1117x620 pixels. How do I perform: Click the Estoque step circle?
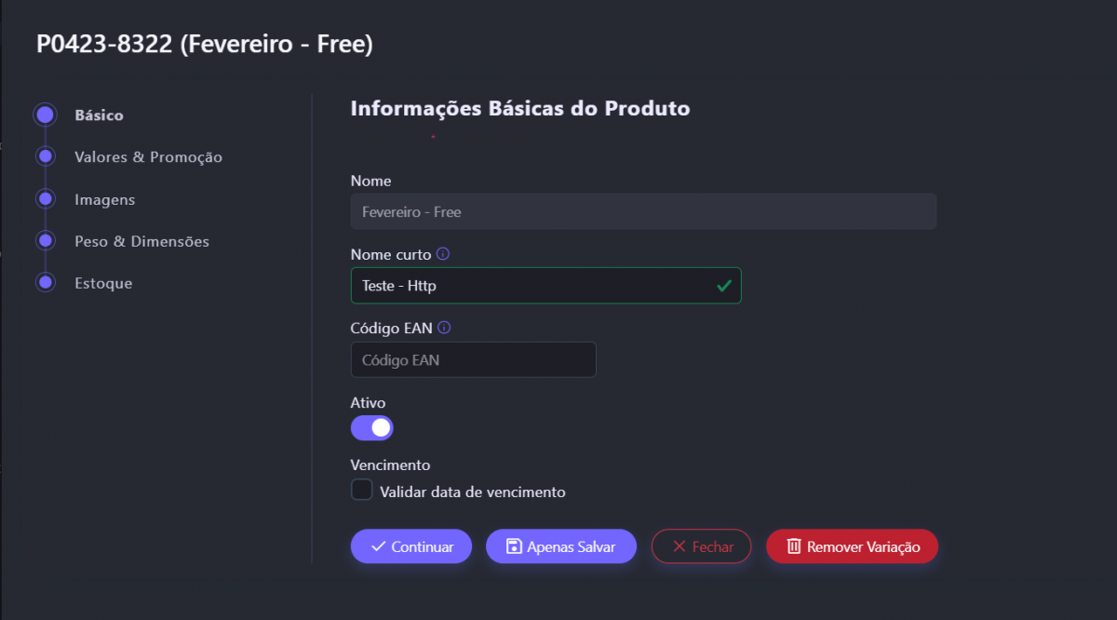[x=45, y=282]
